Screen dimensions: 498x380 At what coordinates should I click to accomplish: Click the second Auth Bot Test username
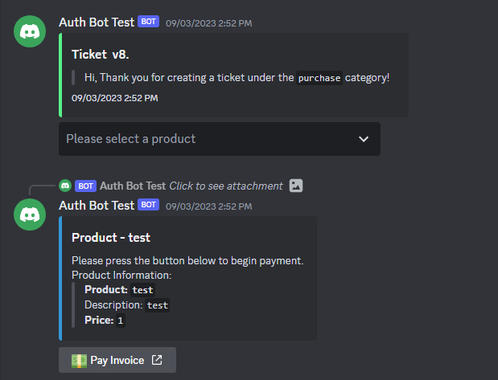click(x=97, y=206)
